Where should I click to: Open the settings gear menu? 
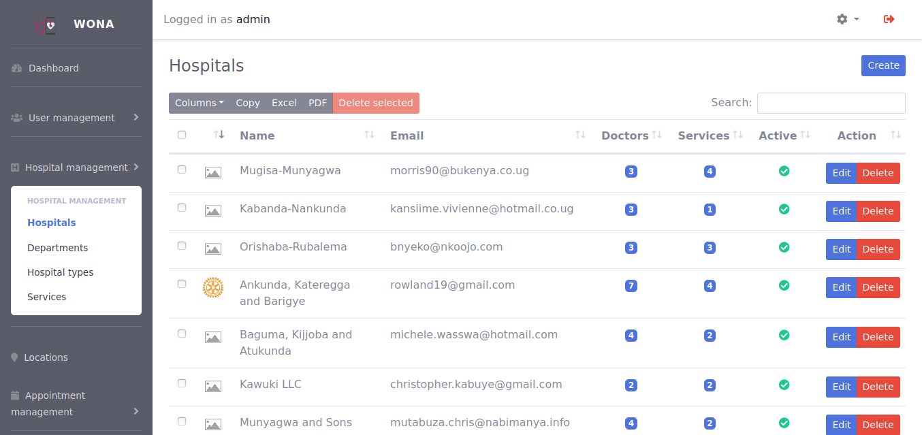click(x=847, y=19)
